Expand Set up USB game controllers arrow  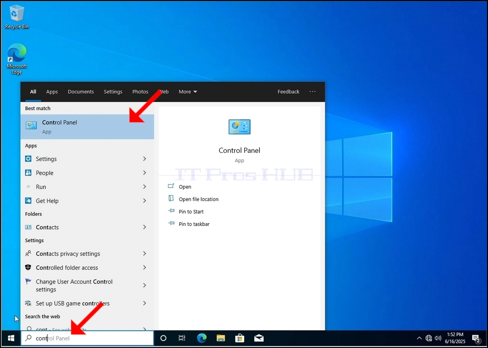144,303
